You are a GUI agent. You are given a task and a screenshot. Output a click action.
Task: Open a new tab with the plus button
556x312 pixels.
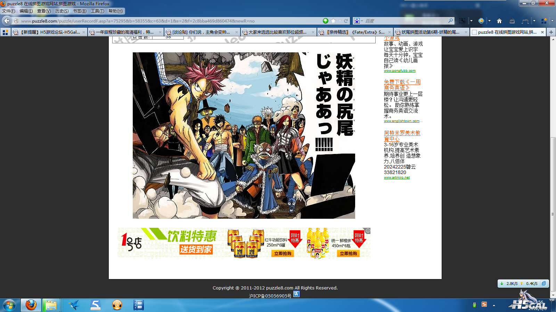[551, 32]
